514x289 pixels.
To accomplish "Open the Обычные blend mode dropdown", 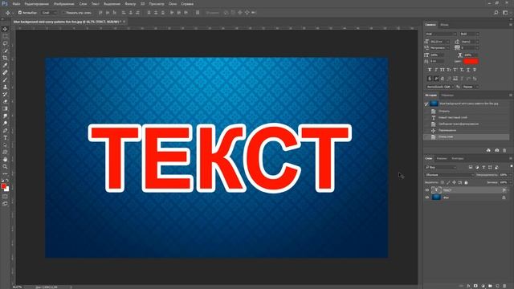I will [x=450, y=175].
